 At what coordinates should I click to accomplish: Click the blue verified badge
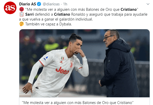click(39, 4)
